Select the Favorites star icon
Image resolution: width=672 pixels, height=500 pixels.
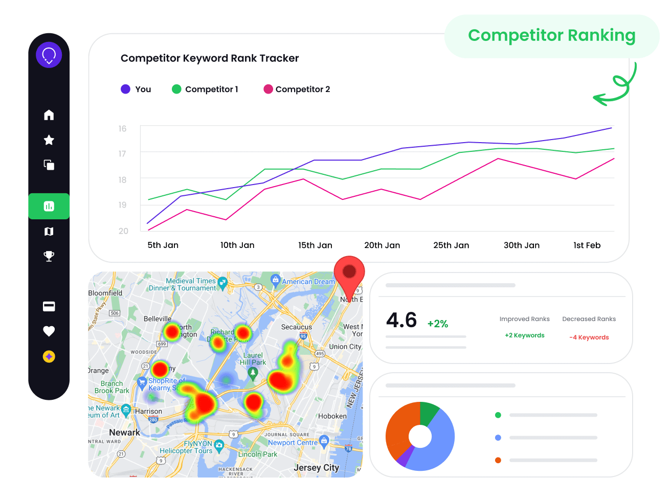[49, 140]
